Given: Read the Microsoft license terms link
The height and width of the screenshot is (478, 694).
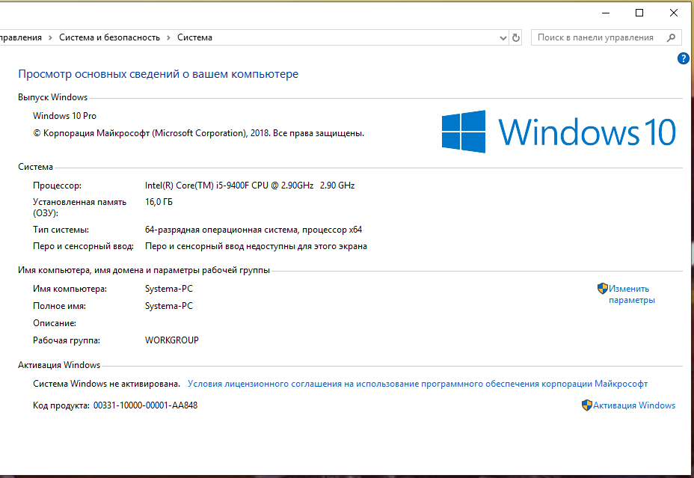Looking at the screenshot, I should pyautogui.click(x=417, y=384).
